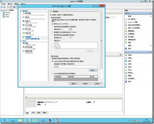
Task: Collapse the 用户 section in settings tree
Action: tap(21, 41)
